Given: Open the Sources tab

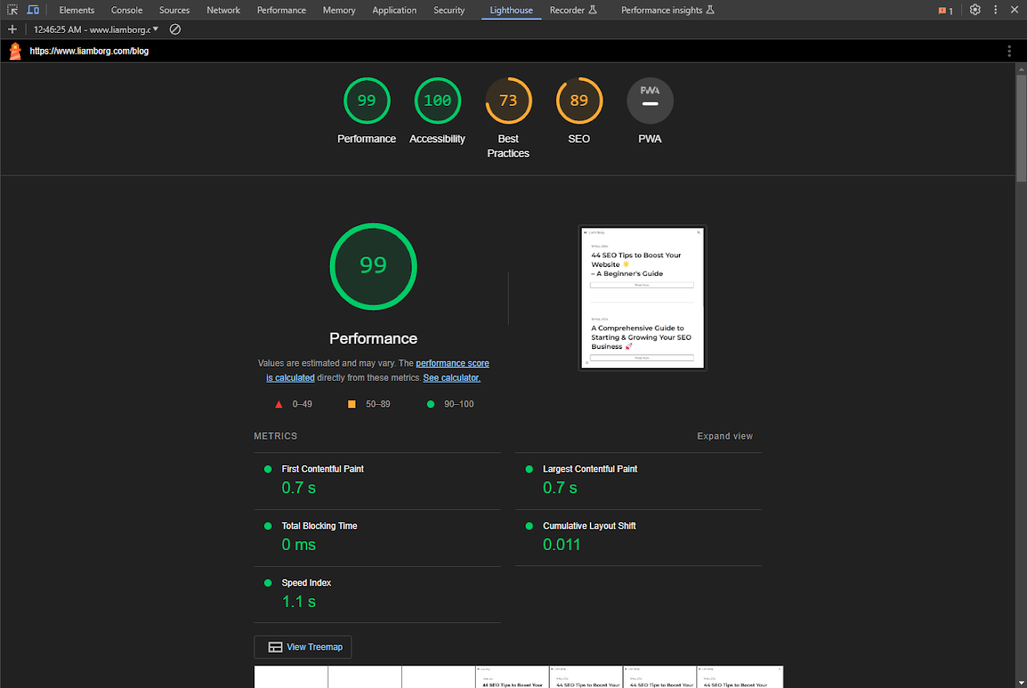Looking at the screenshot, I should 174,10.
